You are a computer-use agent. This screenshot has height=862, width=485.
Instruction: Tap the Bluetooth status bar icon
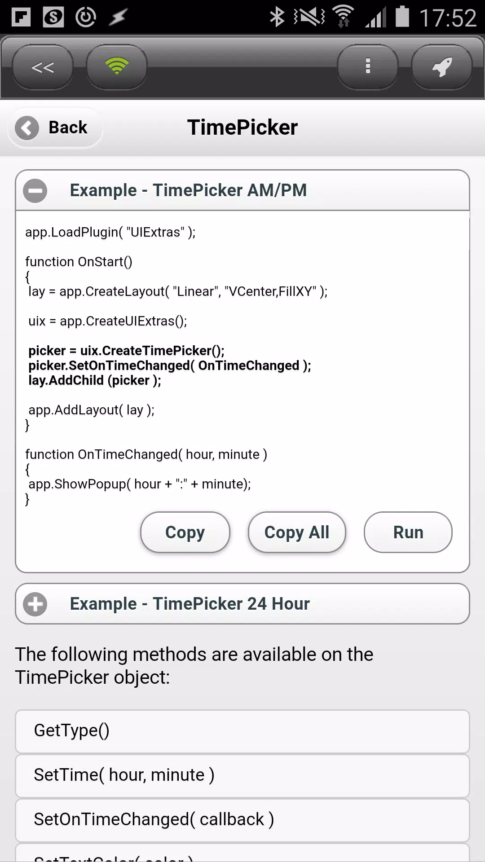tap(277, 18)
